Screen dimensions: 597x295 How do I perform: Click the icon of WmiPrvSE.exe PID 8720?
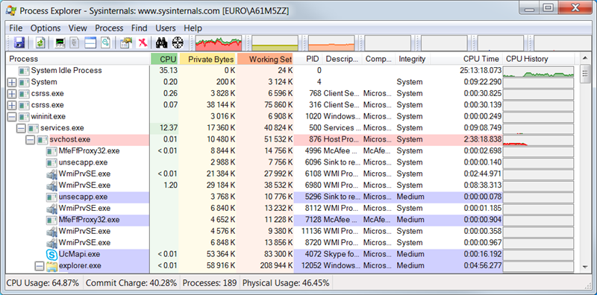[51, 243]
